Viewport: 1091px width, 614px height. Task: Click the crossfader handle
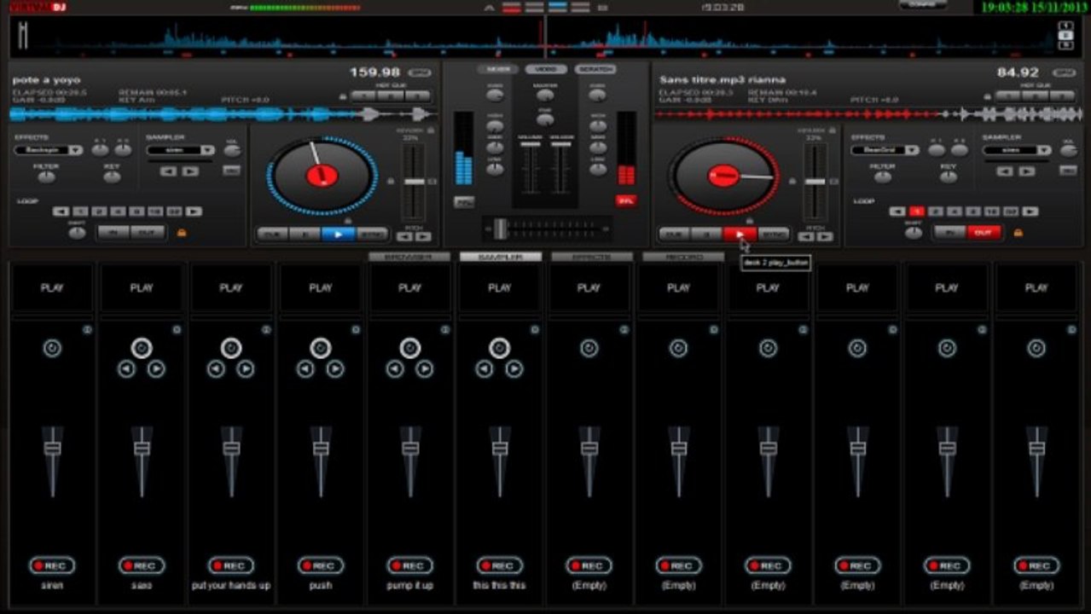pos(500,228)
